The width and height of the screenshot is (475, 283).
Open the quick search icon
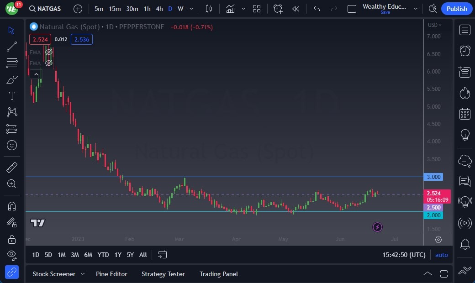pos(433,9)
